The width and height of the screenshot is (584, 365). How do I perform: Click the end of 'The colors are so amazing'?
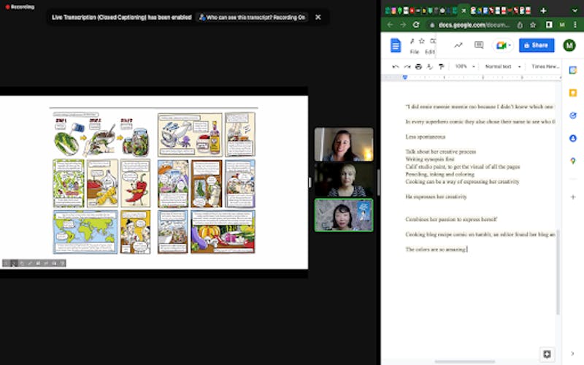(x=466, y=249)
